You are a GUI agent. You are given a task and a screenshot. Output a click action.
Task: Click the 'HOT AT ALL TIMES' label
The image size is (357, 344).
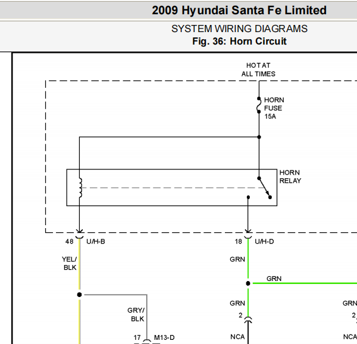point(258,70)
